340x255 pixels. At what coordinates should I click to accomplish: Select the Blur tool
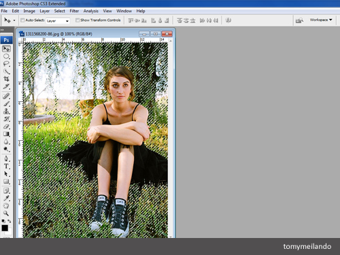pyautogui.click(x=6, y=141)
